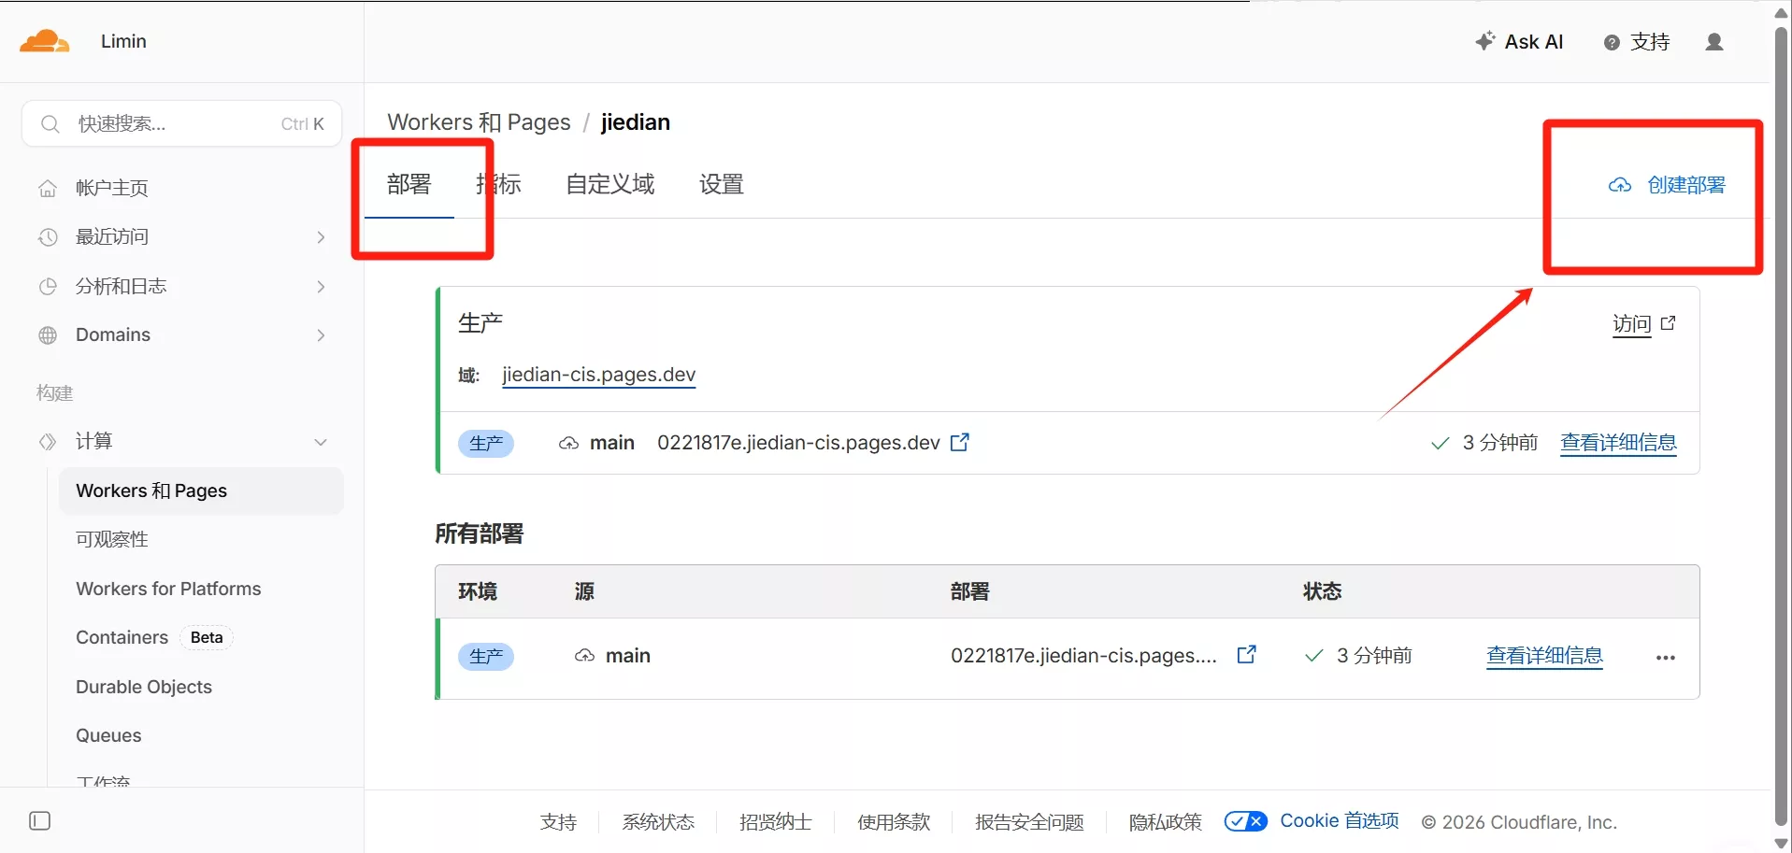Click the Cookie 首选项 privacy toggle icon
Image resolution: width=1792 pixels, height=853 pixels.
[x=1246, y=821]
